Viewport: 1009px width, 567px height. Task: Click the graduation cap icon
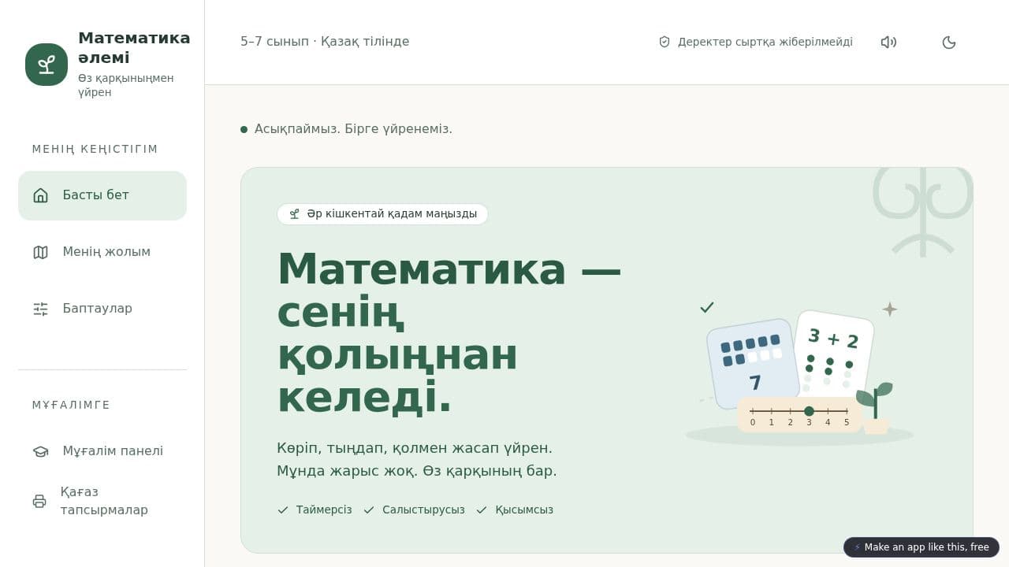click(x=41, y=451)
